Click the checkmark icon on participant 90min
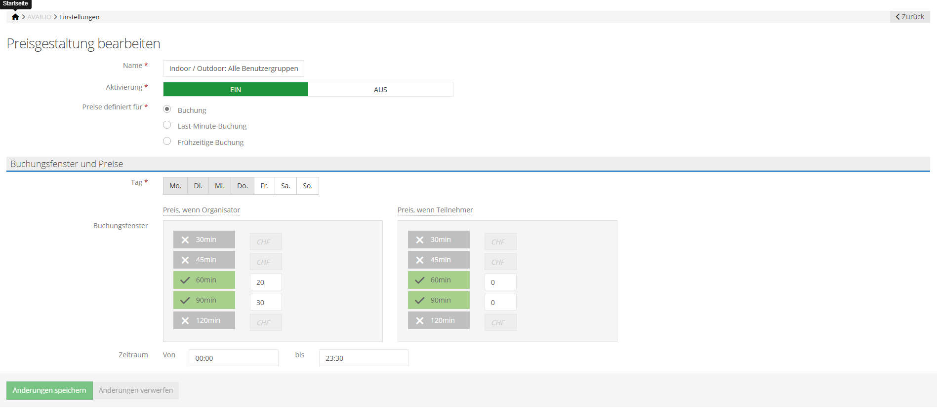 pos(420,301)
